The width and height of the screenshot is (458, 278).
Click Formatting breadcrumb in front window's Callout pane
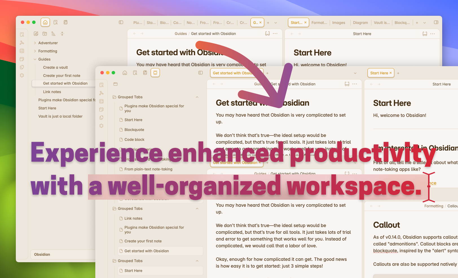[x=434, y=206]
